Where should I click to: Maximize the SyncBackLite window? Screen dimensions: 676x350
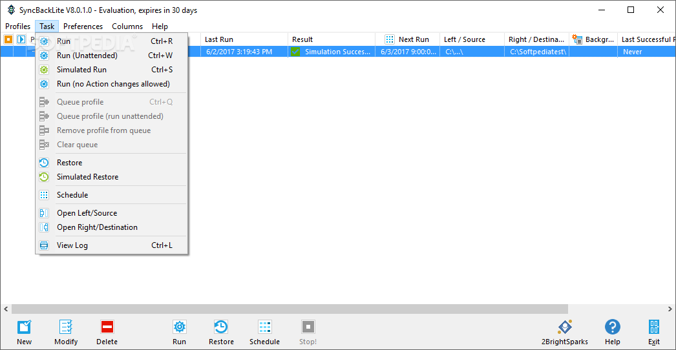tap(630, 10)
